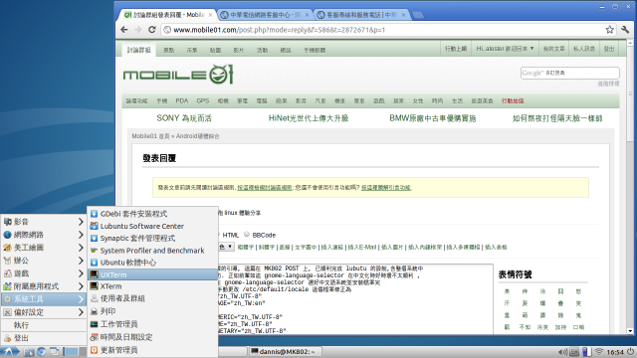Viewport: 637px width, 358px height.
Task: Switch to workspace one in the taskbar pager
Action: (x=71, y=351)
